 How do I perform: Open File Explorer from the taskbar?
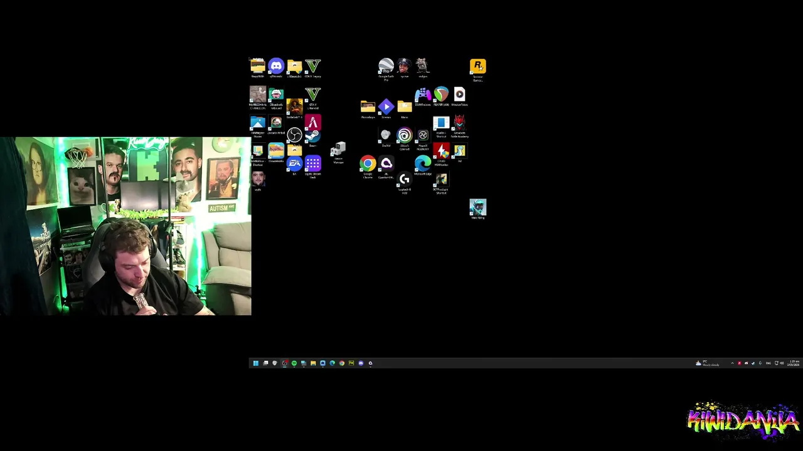click(313, 363)
